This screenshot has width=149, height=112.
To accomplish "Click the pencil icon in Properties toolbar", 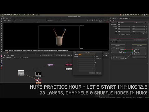I will pos(115,20).
